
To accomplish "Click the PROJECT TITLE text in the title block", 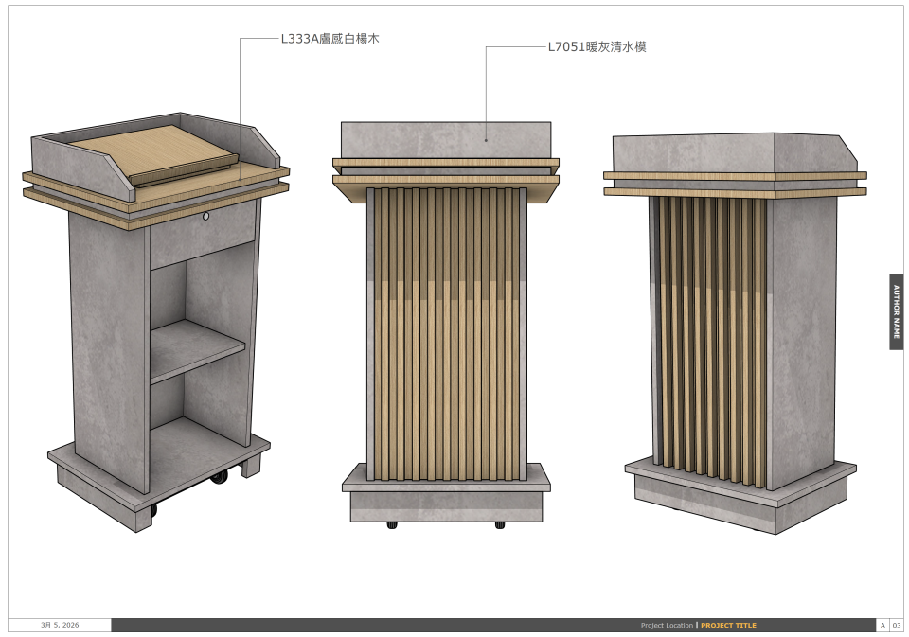I will coord(729,624).
